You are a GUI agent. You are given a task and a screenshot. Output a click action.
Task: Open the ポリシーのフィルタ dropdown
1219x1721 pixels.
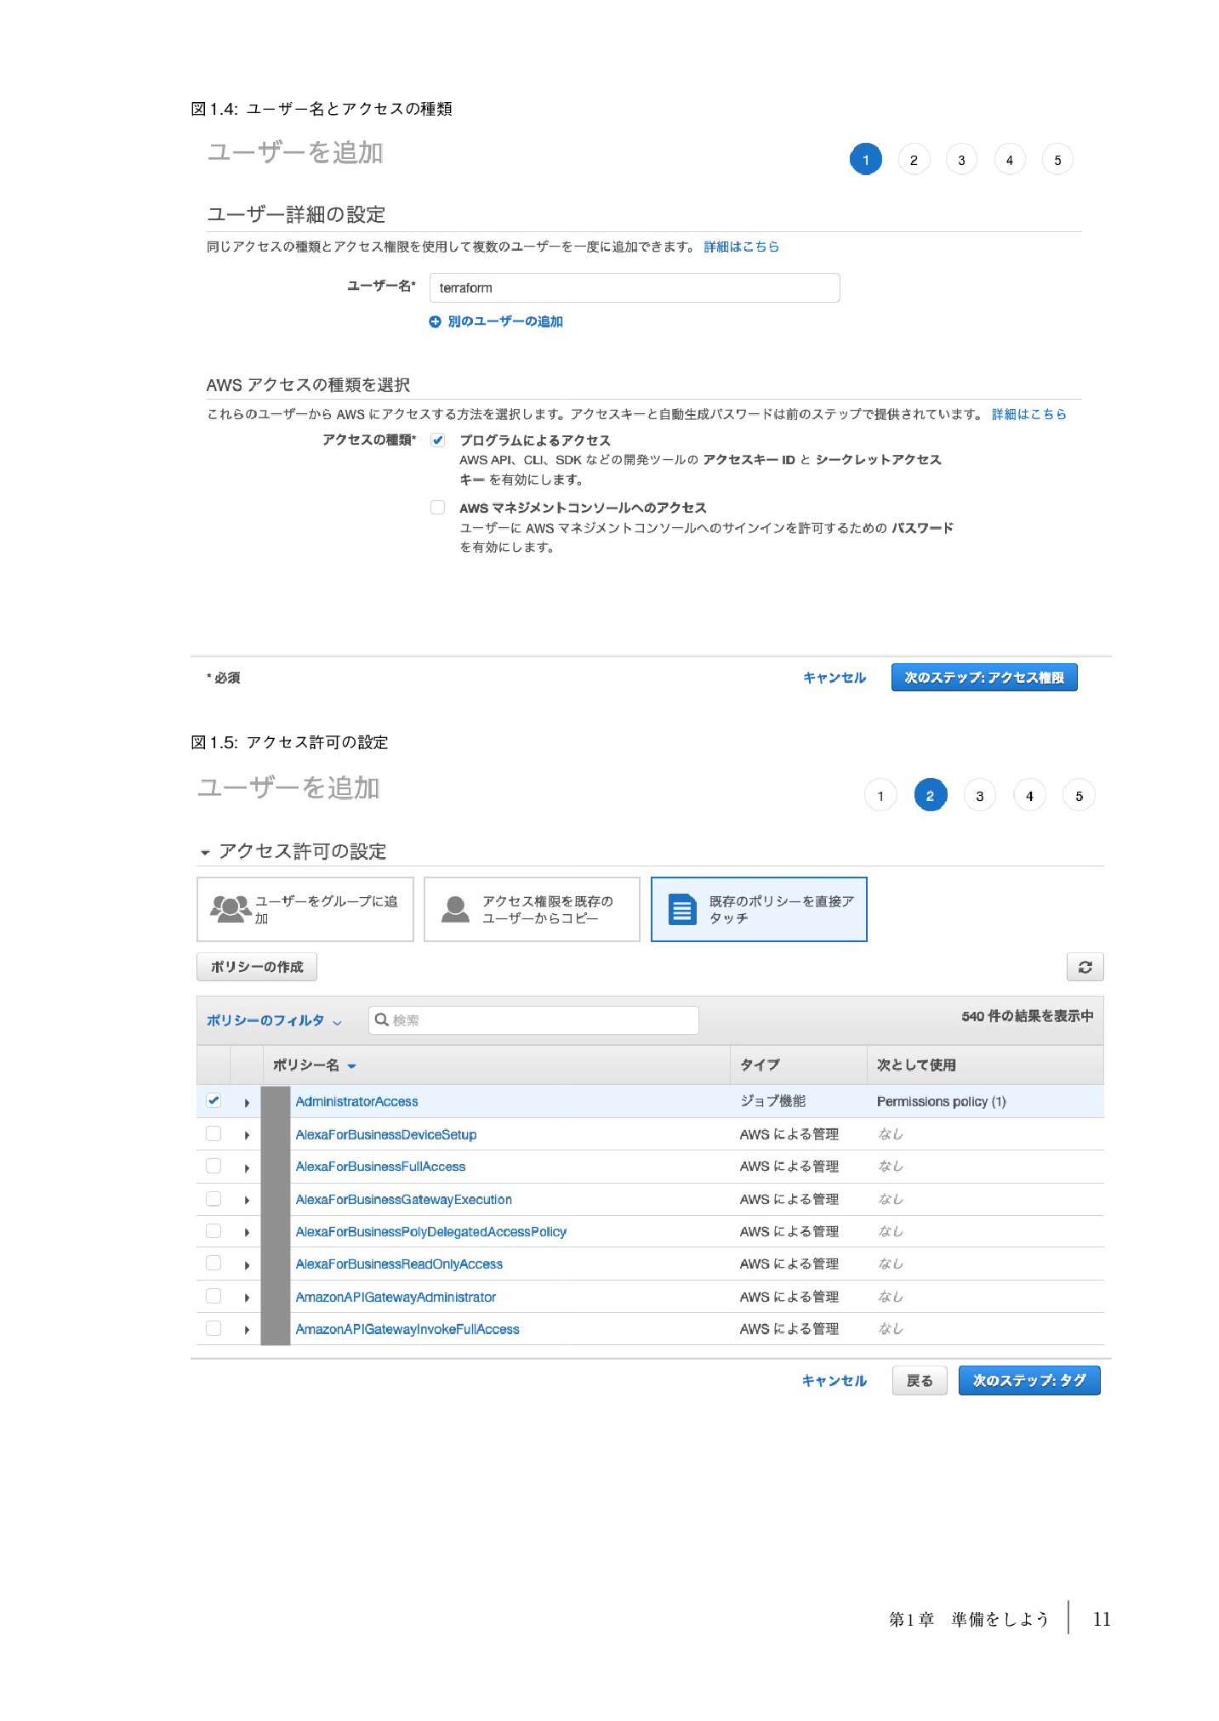274,1020
